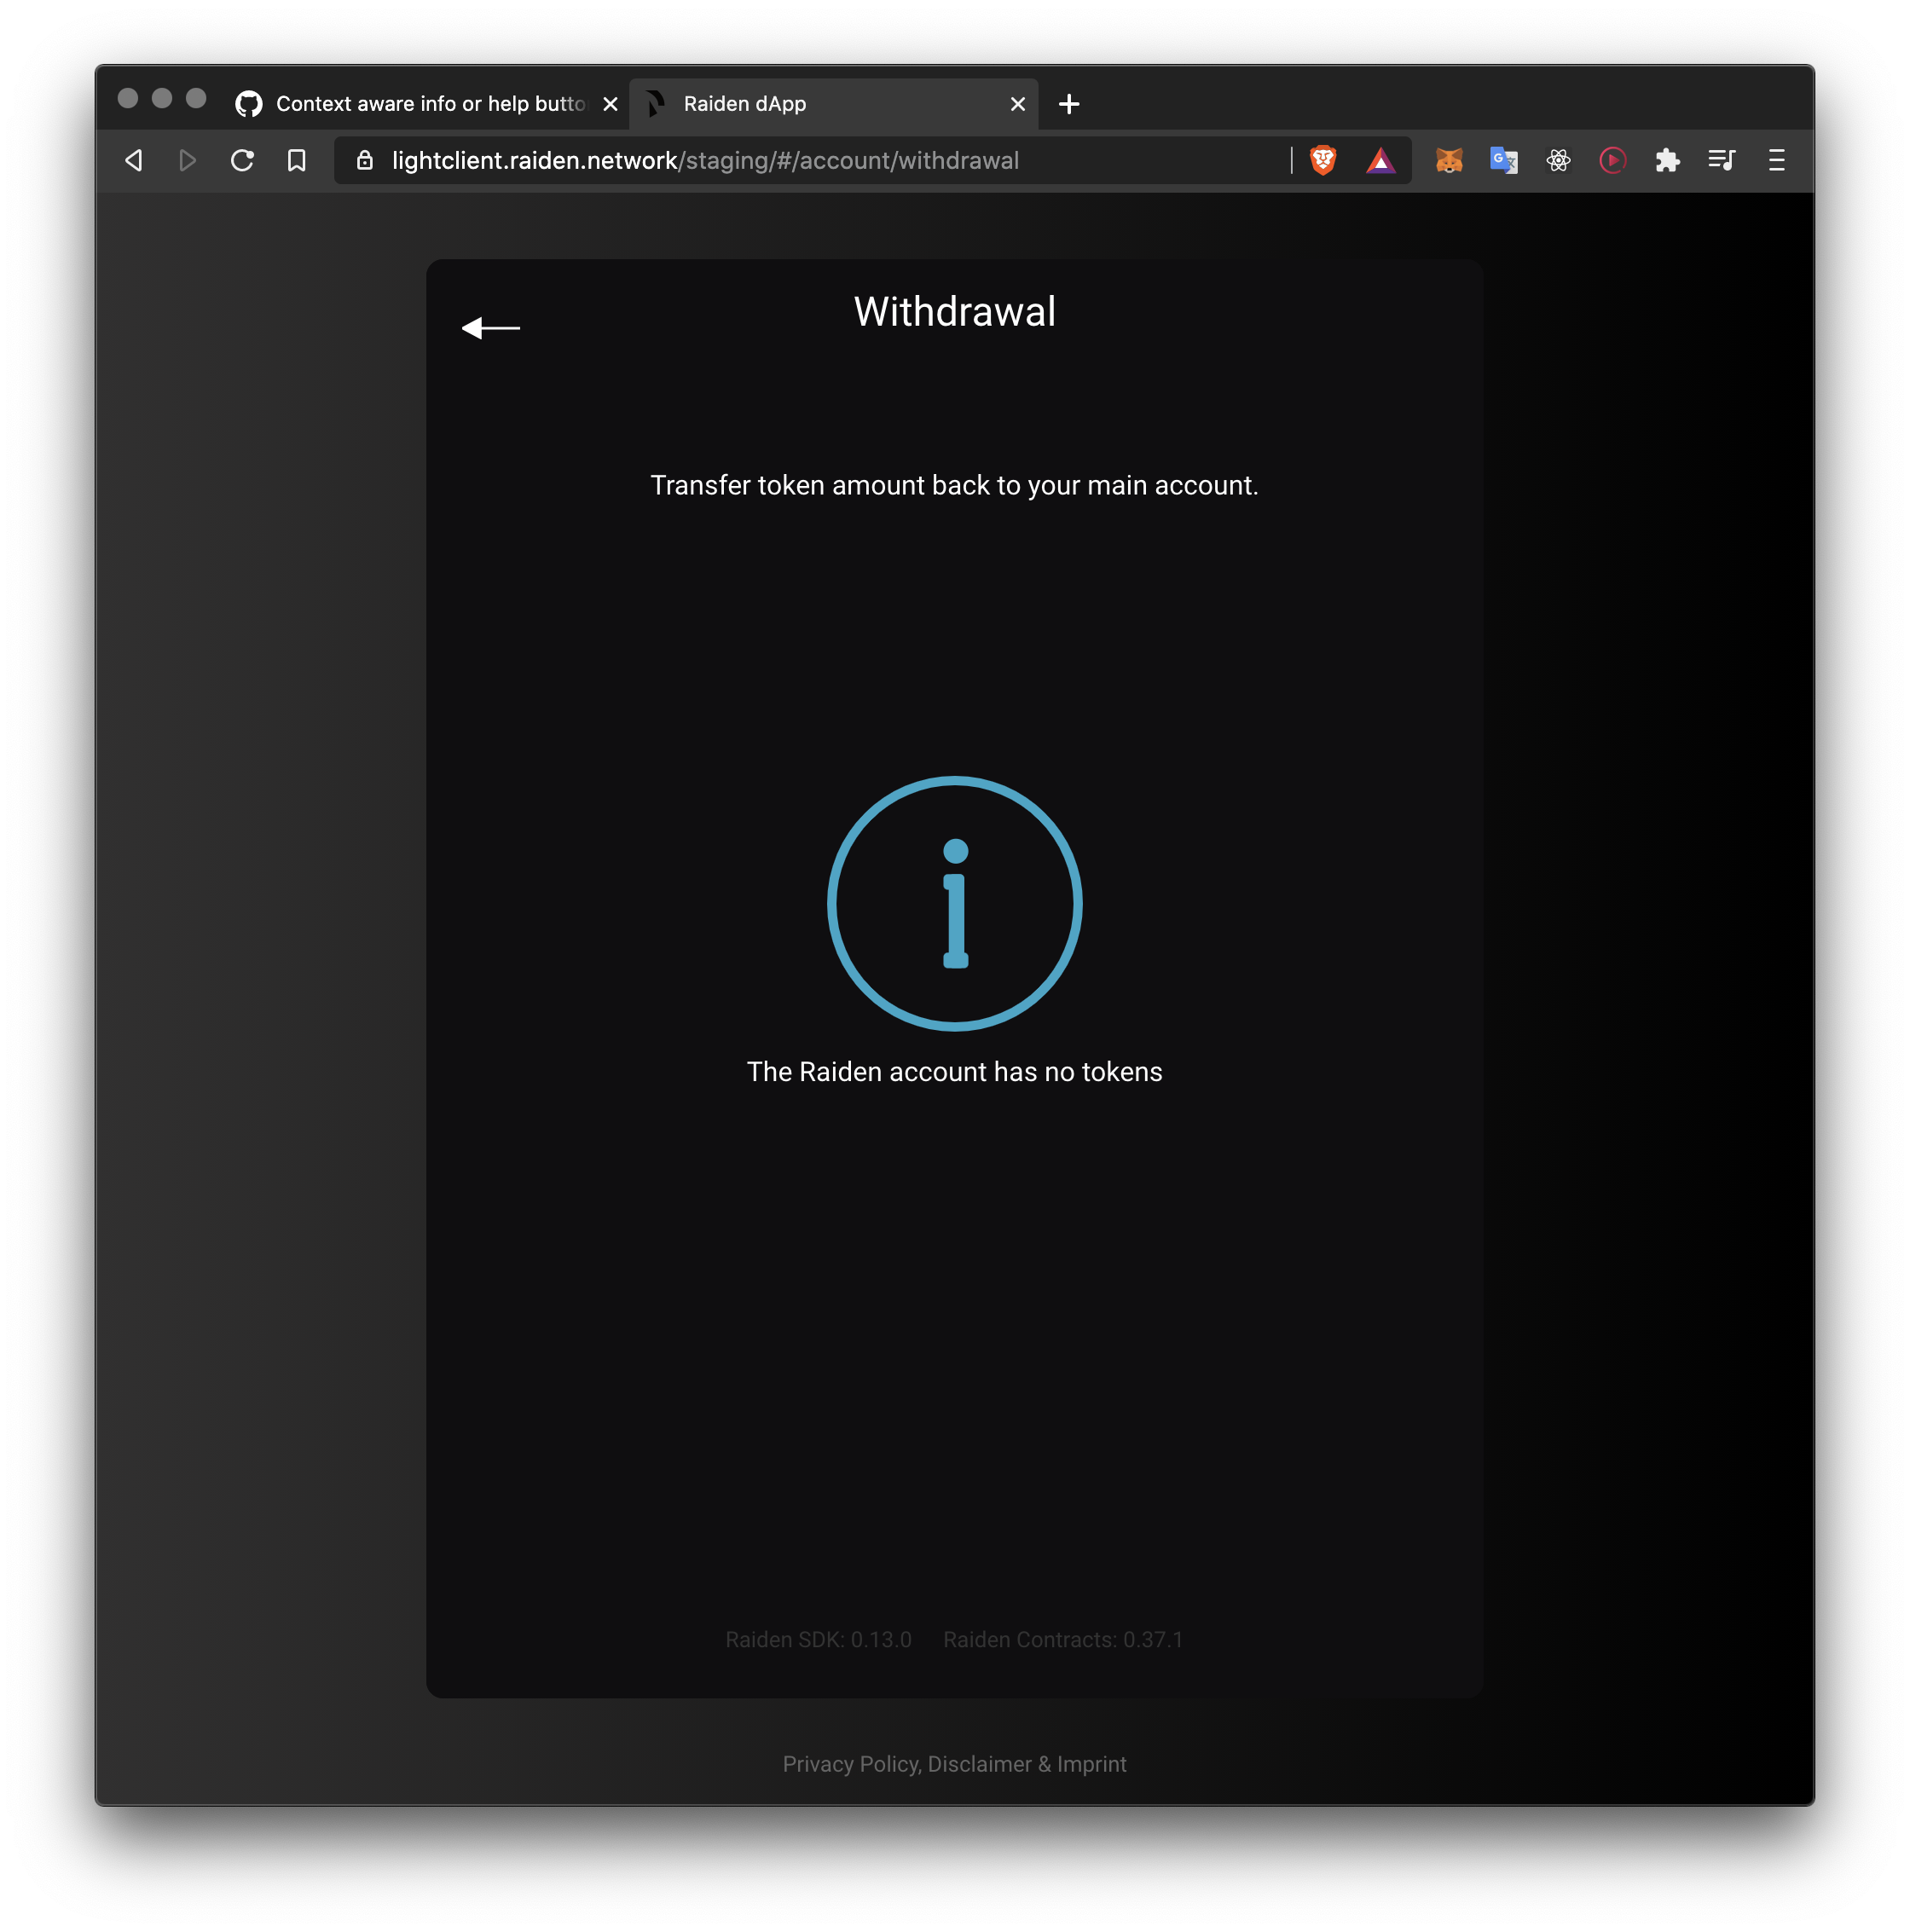Click the Raiden Contracts: 0.37.1 version text
Viewport: 1910px width, 1932px height.
click(x=1063, y=1639)
